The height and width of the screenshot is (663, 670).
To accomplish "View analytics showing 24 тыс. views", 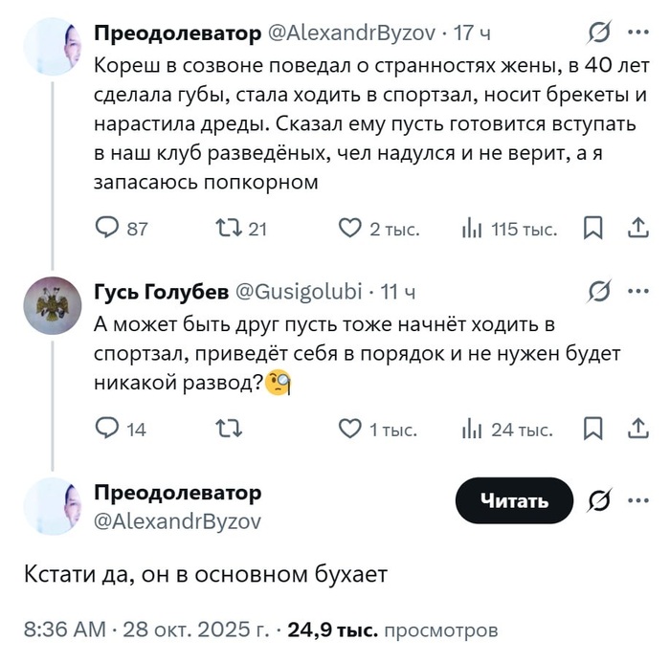I will (471, 430).
